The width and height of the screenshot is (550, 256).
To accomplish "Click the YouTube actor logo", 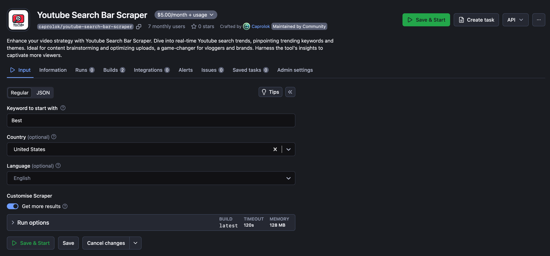I will point(18,20).
